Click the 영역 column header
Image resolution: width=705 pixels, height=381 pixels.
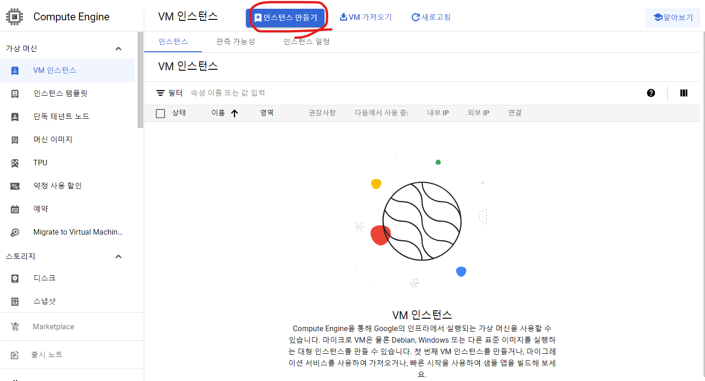(267, 113)
